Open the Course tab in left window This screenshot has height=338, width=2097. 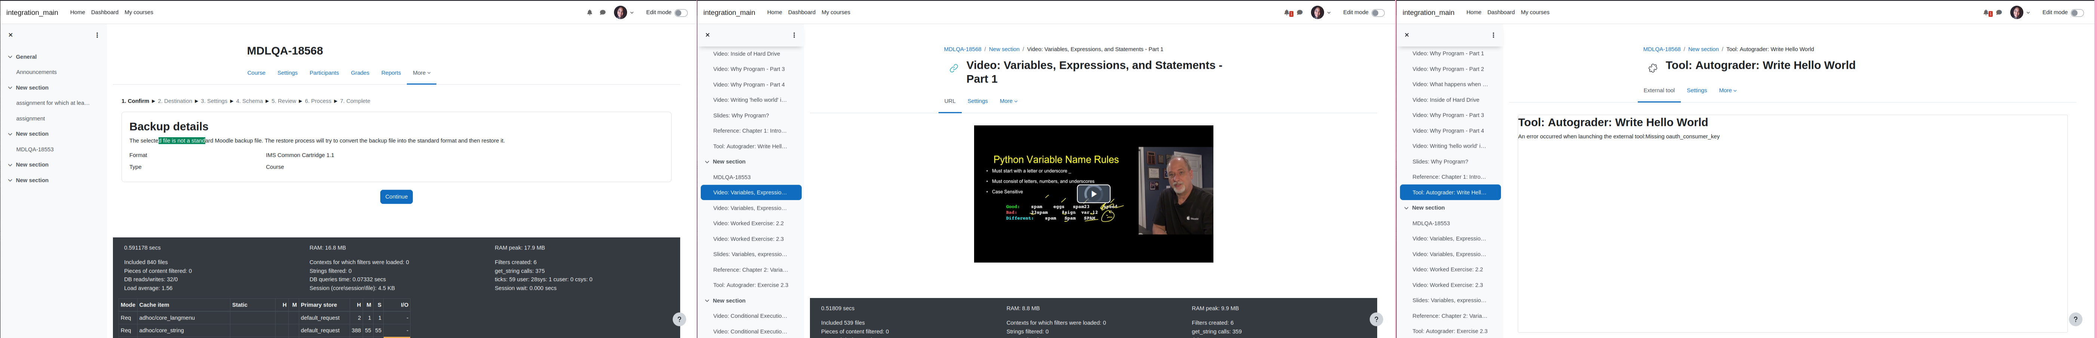[x=257, y=73]
